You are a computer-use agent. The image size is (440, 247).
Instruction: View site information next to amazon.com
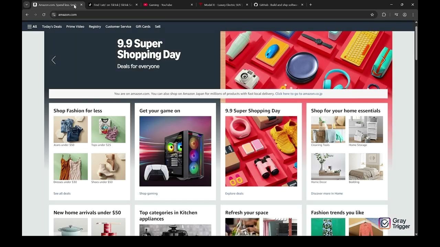click(54, 15)
